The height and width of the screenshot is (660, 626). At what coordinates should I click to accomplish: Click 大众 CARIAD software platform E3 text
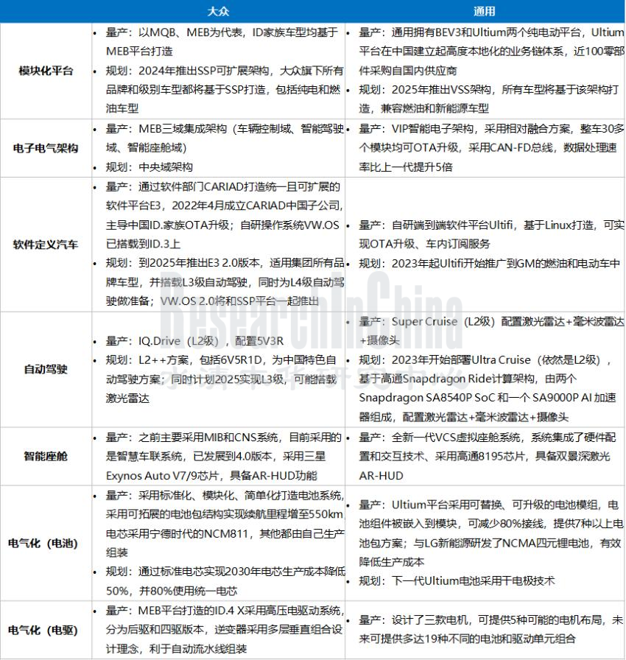(224, 215)
